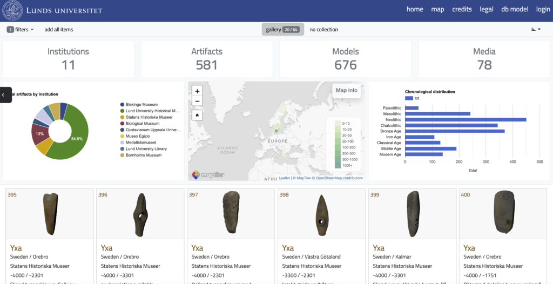Screen dimensions: 553x284
Task: Click the Models 676 stat card
Action: (346, 59)
